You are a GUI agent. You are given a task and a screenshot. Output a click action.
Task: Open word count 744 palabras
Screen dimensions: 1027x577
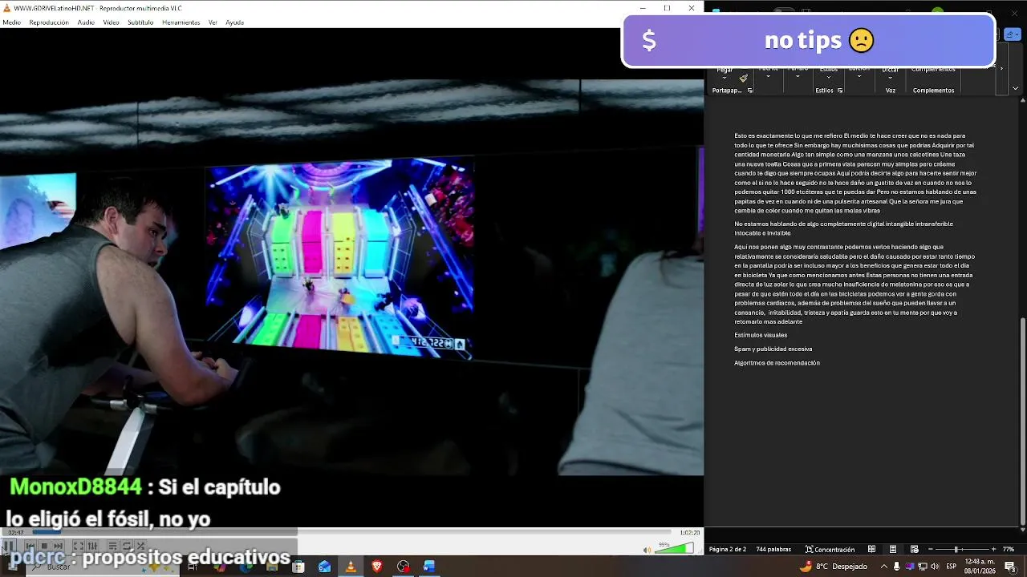[773, 549]
